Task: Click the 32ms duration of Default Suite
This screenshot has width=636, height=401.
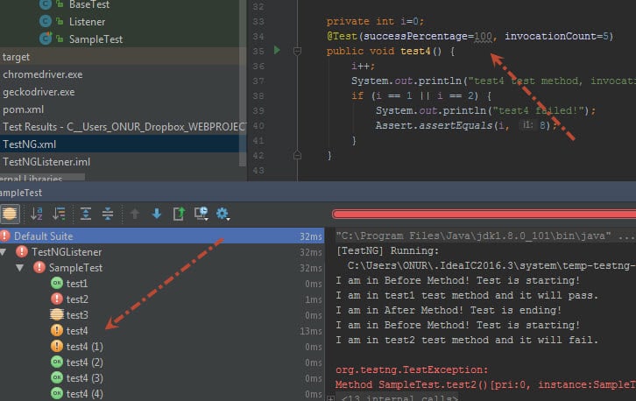Action: 311,236
